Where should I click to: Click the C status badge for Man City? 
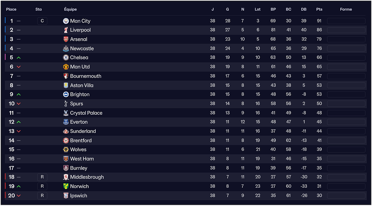click(x=42, y=21)
